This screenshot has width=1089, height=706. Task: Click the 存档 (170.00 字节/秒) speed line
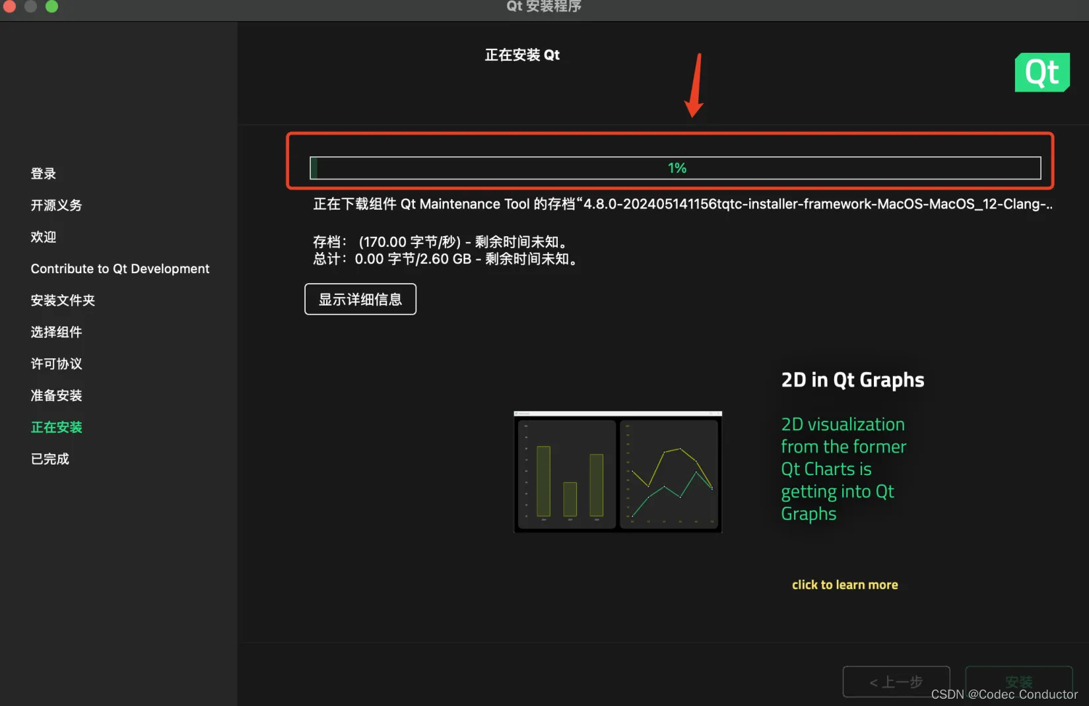(x=440, y=241)
